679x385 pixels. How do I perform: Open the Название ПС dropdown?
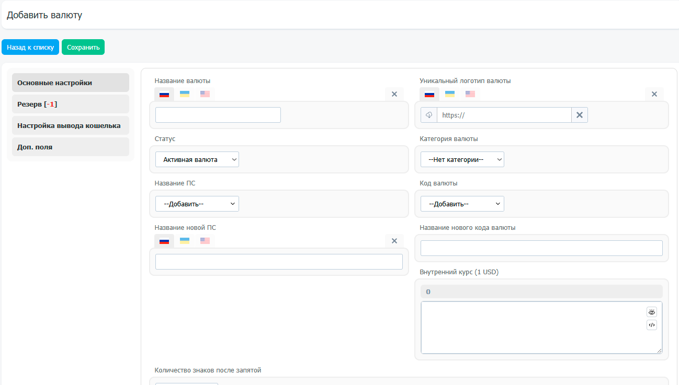click(x=197, y=204)
